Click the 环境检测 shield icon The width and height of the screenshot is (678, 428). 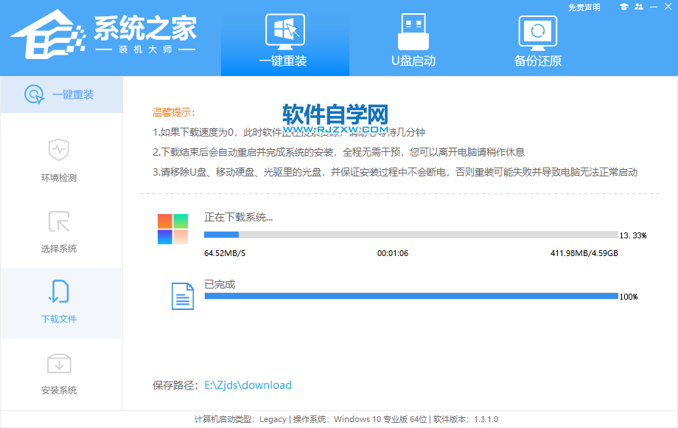point(59,150)
